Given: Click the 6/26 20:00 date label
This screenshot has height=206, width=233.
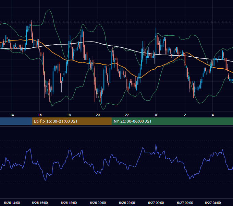Looking at the screenshot, I should click(98, 203).
